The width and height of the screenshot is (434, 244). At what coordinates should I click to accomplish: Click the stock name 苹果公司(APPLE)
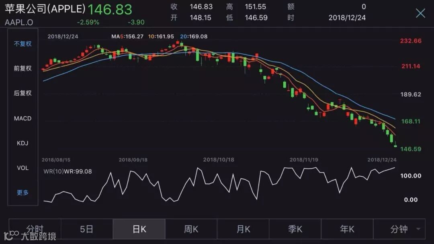(x=45, y=9)
